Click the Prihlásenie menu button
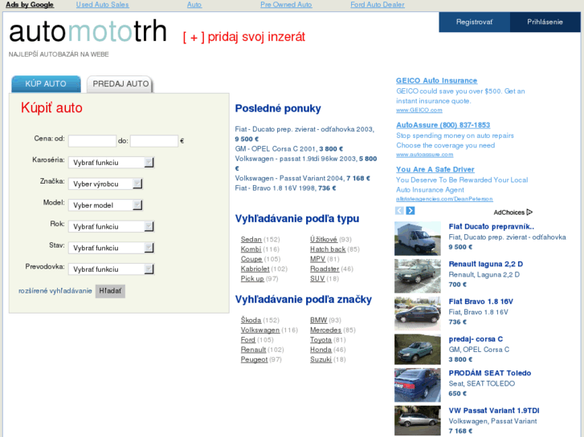Image resolution: width=584 pixels, height=437 pixels. point(545,22)
